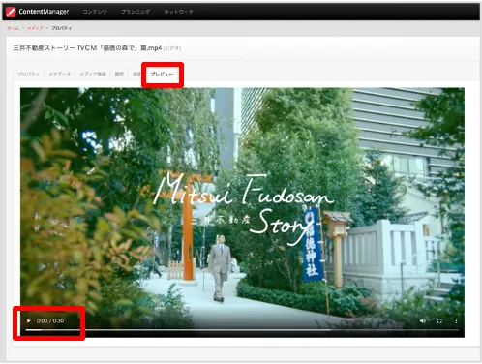
Task: Open the コンテンツ menu
Action: [95, 12]
